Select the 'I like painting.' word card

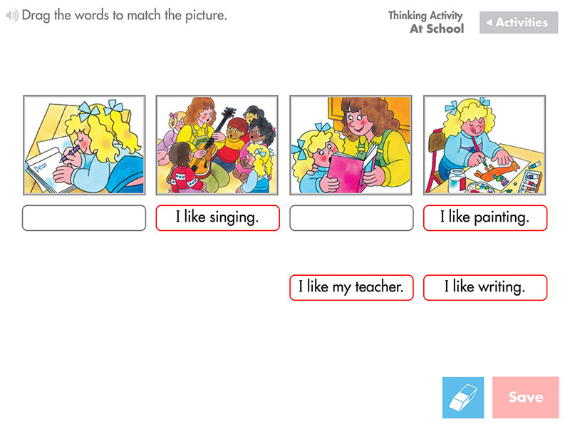[x=485, y=217]
